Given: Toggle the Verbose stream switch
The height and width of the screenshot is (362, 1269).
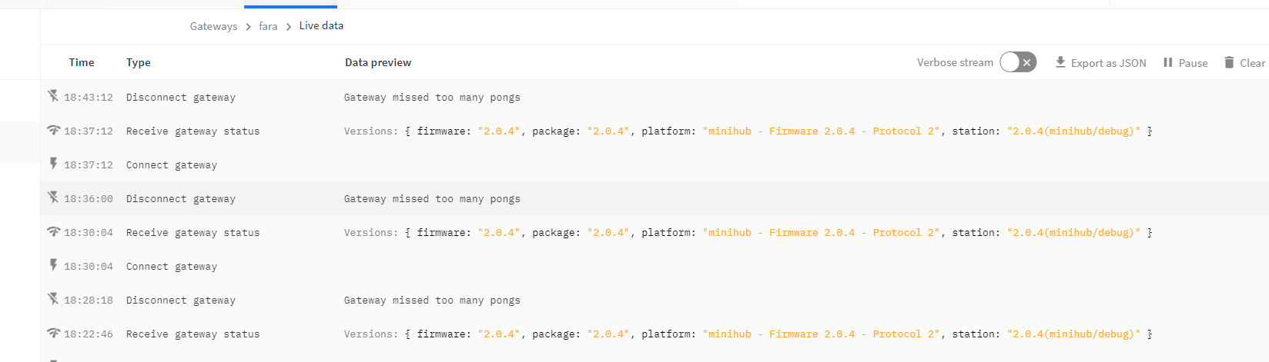Looking at the screenshot, I should coord(1018,62).
